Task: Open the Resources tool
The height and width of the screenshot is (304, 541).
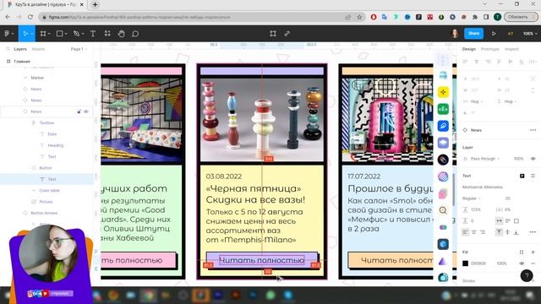Action: click(x=107, y=34)
